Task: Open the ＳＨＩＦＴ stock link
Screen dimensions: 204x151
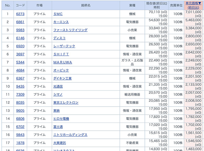Action: click(x=61, y=54)
